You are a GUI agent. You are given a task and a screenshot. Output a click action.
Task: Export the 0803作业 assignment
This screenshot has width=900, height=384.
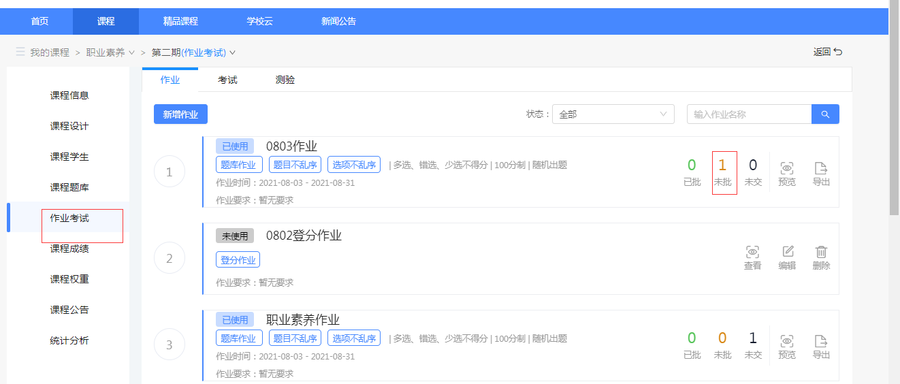pos(821,174)
